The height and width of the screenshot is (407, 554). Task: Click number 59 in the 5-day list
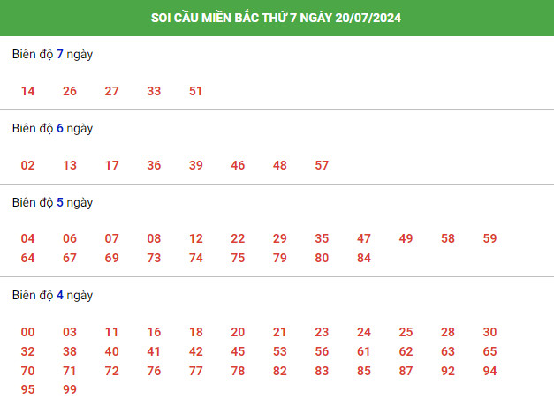point(489,238)
